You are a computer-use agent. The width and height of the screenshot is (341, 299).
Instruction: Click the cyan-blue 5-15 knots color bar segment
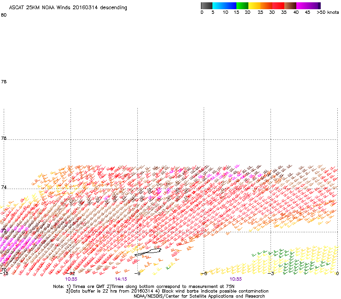[224, 6]
